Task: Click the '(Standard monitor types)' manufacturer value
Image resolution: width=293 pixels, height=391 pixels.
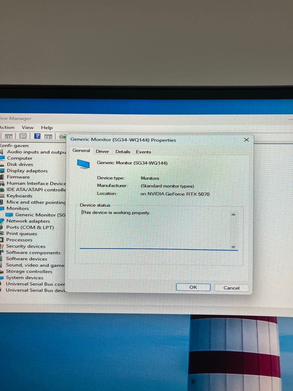Action: 167,186
